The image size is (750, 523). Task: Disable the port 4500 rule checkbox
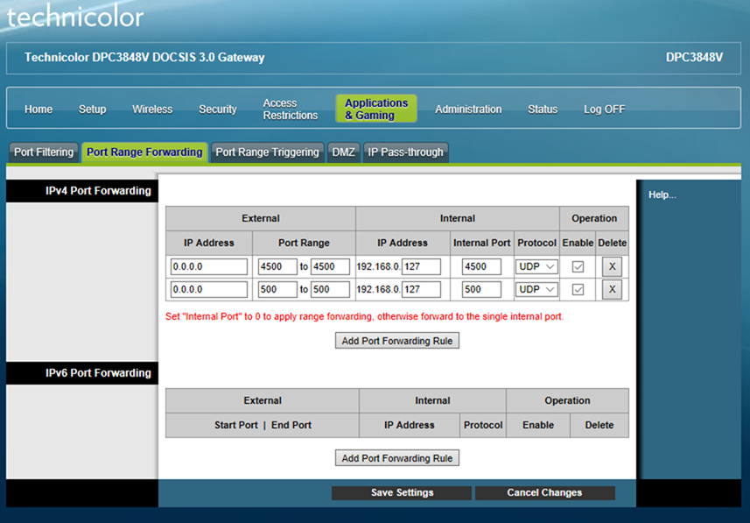click(x=578, y=267)
